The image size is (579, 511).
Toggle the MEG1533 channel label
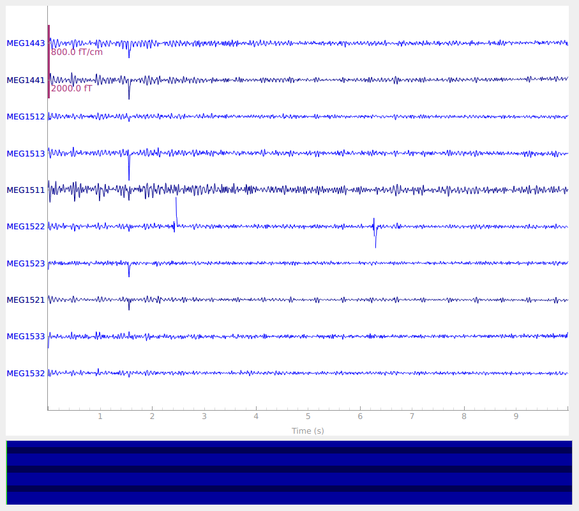[x=26, y=337]
